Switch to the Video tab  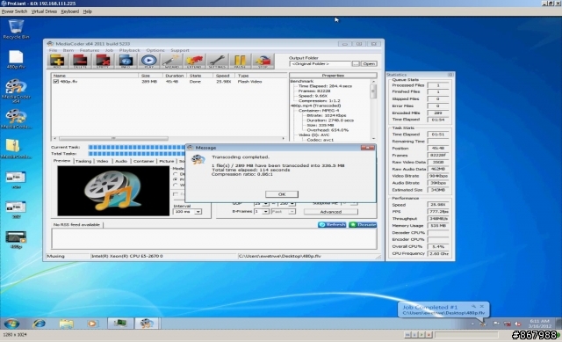102,161
